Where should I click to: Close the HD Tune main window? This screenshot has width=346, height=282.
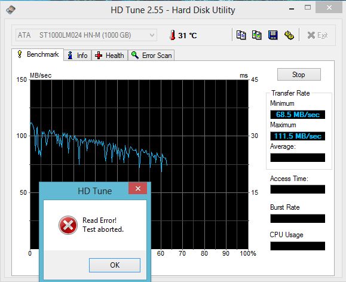click(329, 8)
